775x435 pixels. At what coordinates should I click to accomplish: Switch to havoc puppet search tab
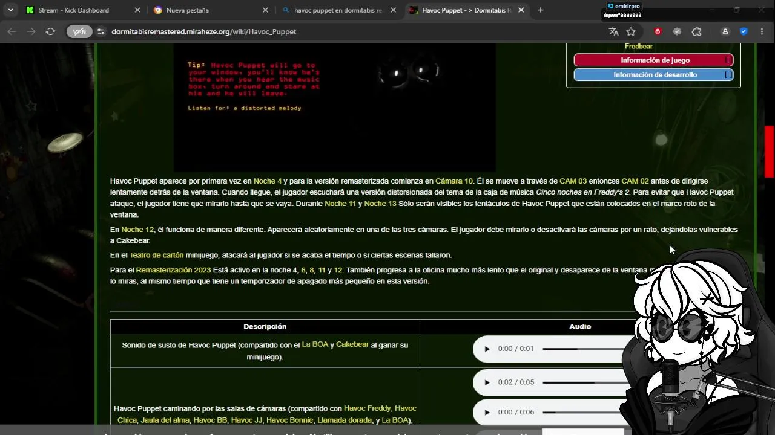point(338,10)
